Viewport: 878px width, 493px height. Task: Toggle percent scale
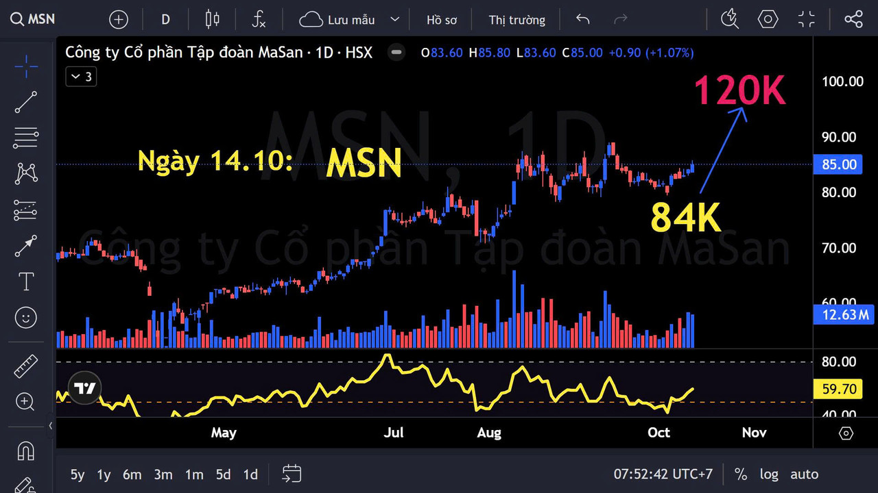pyautogui.click(x=741, y=474)
